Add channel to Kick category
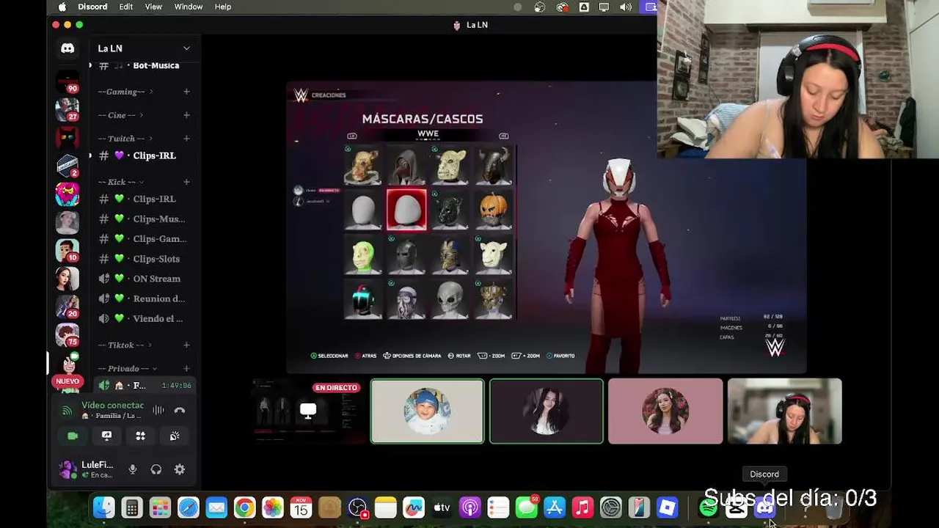This screenshot has height=528, width=939. 186,182
